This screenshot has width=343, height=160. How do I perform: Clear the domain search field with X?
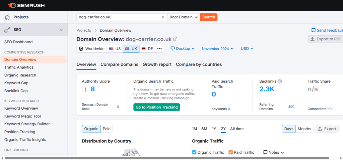(163, 17)
